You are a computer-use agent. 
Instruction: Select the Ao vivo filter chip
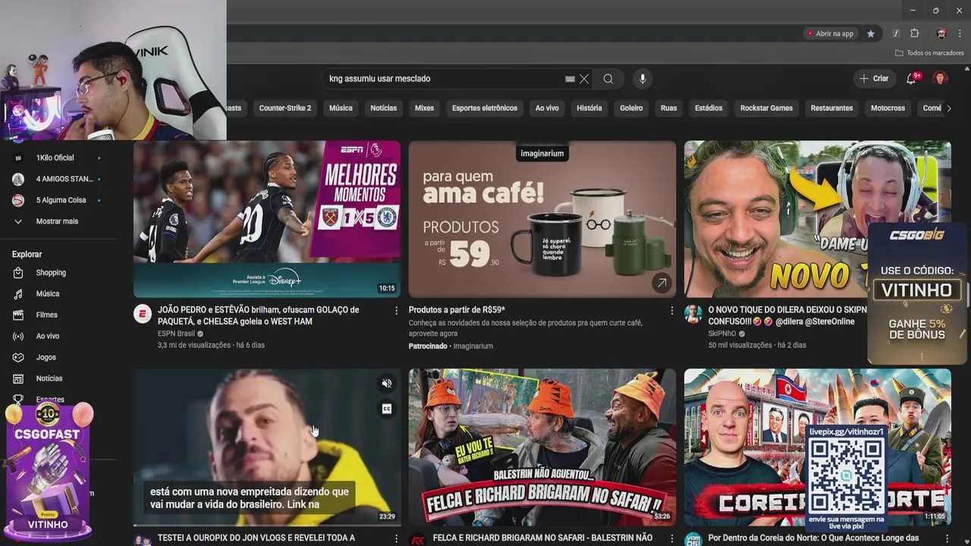tap(547, 108)
